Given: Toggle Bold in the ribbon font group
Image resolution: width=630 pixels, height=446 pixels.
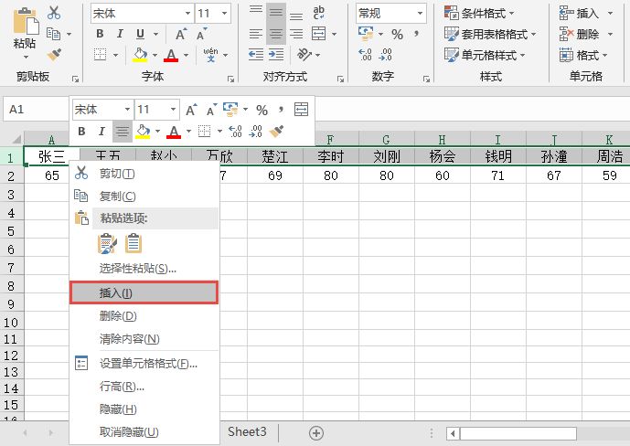Looking at the screenshot, I should [100, 34].
